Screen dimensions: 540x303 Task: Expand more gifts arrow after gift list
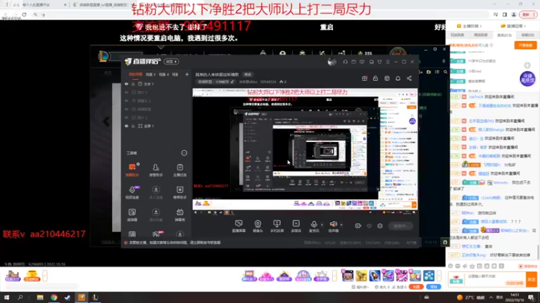(439, 275)
